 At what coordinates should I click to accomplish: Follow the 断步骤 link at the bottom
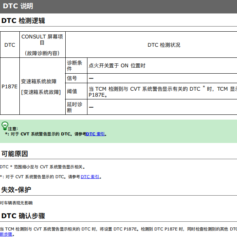pos(6,234)
